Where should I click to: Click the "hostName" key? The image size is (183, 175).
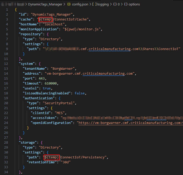pyautogui.click(x=29, y=24)
